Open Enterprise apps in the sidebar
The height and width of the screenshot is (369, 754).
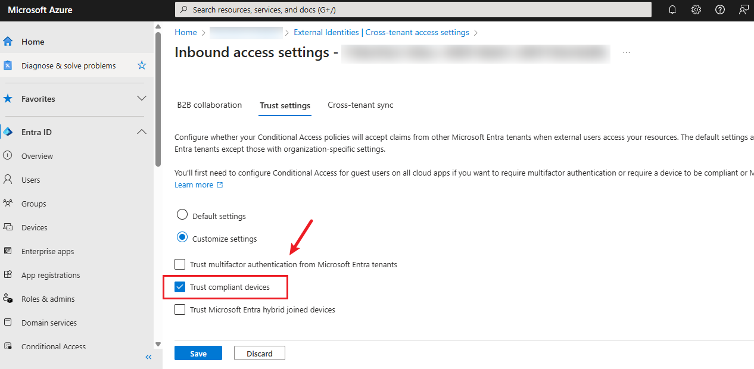(x=48, y=251)
